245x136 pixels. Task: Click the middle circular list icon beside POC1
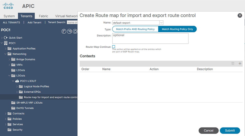coord(69,31)
